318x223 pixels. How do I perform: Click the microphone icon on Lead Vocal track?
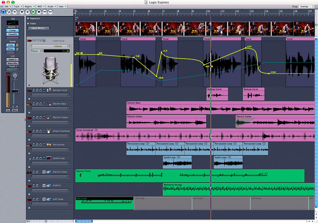pos(50,70)
